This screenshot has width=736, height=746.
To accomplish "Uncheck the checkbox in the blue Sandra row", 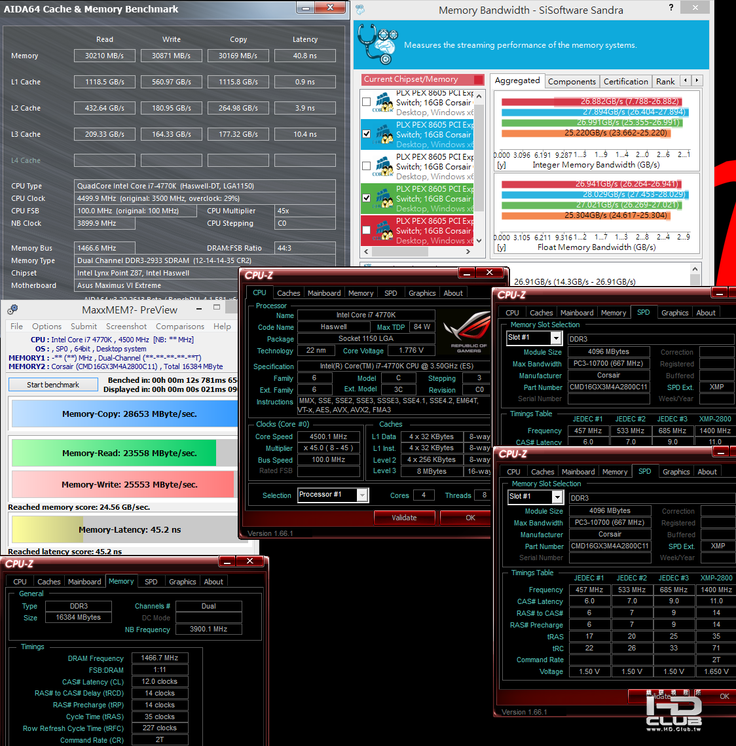I will [x=367, y=133].
